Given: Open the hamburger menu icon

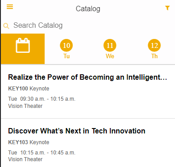Looking at the screenshot, I should [10, 7].
